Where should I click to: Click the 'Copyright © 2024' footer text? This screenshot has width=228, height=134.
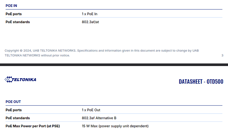[18, 50]
